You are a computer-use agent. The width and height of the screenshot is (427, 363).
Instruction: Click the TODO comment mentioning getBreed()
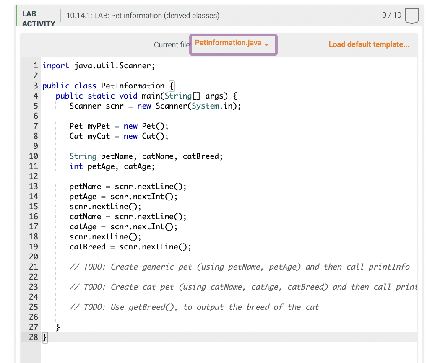193,307
